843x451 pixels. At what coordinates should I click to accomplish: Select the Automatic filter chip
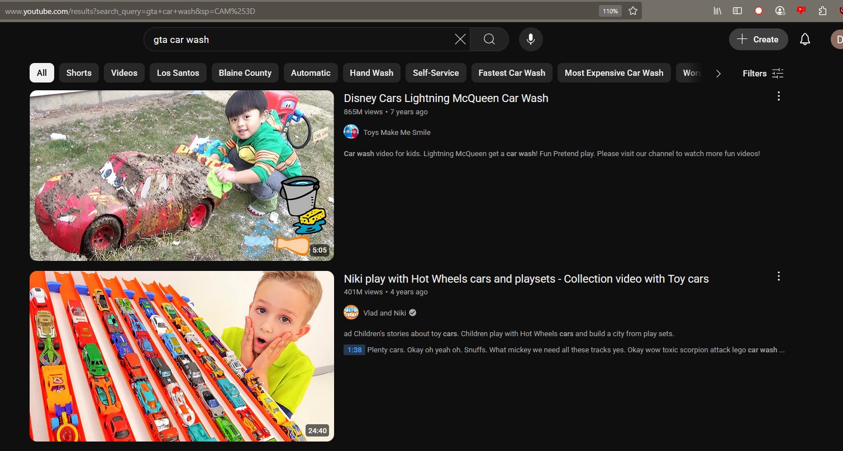311,73
